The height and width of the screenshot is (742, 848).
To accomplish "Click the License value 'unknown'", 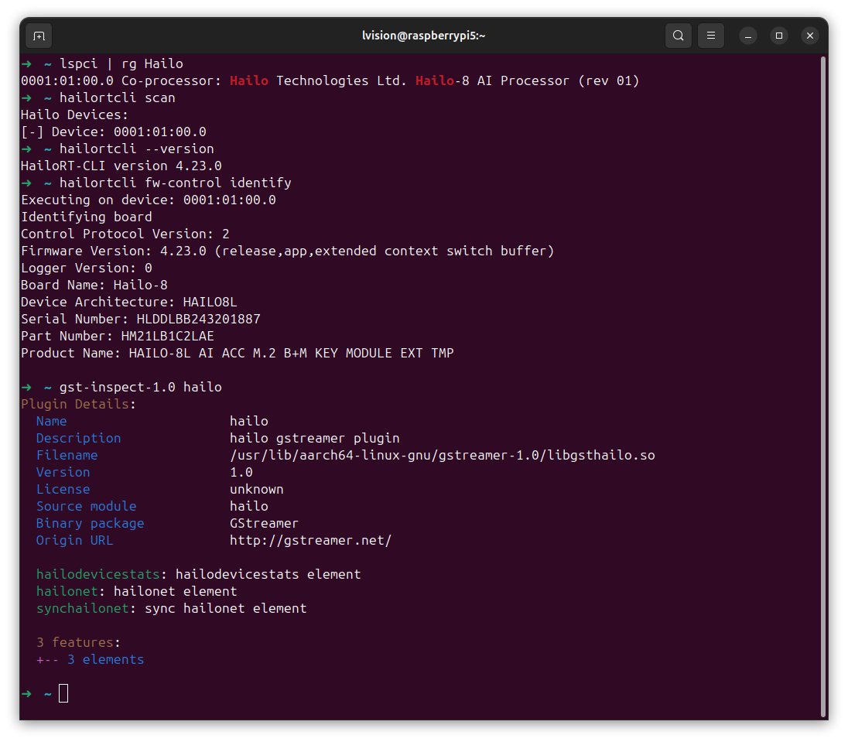I will pyautogui.click(x=257, y=490).
